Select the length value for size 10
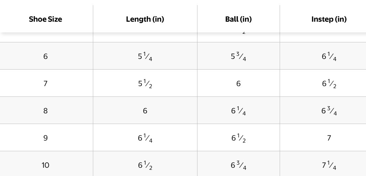Viewport: 366px width, 176px height. click(145, 165)
